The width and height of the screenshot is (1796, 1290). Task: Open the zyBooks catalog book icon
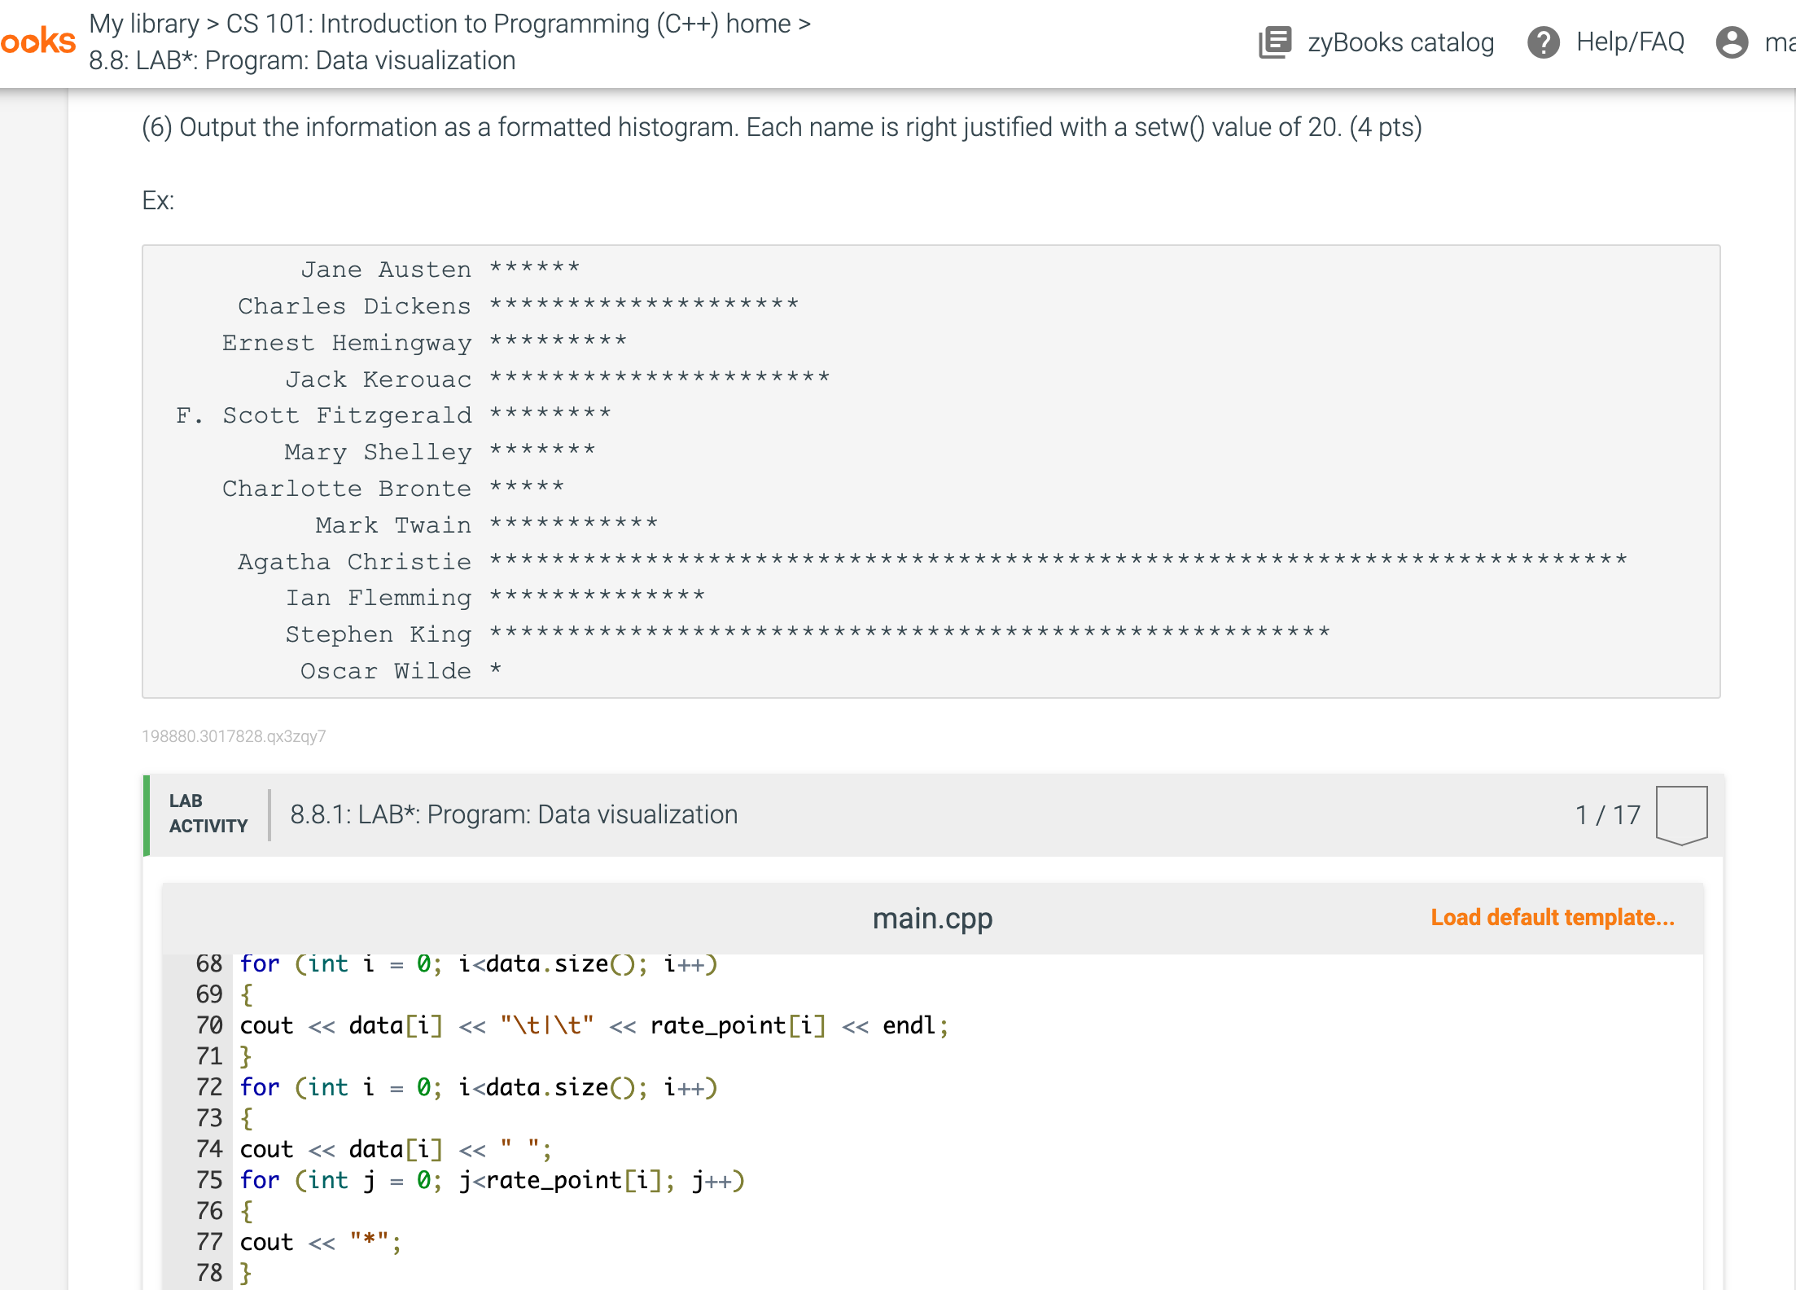1275,42
